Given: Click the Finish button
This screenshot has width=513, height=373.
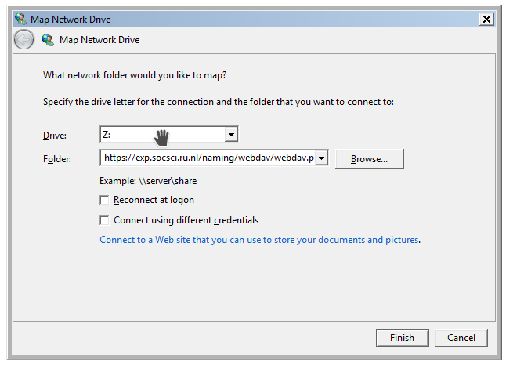Looking at the screenshot, I should (x=401, y=338).
